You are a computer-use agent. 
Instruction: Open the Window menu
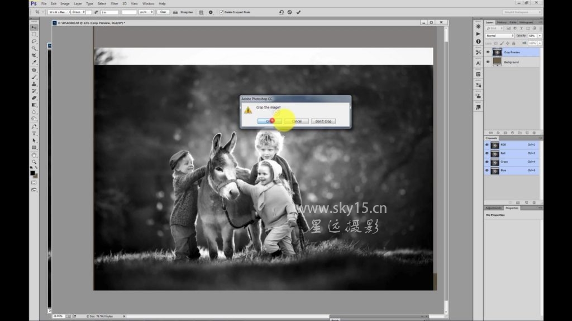[148, 4]
